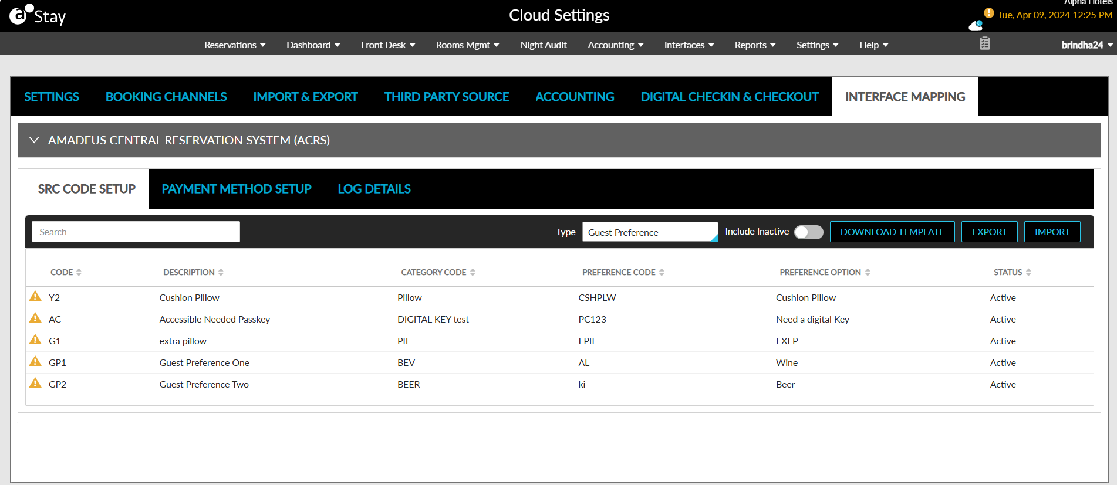Viewport: 1117px width, 485px height.
Task: Open the Front Desk menu
Action: click(388, 45)
